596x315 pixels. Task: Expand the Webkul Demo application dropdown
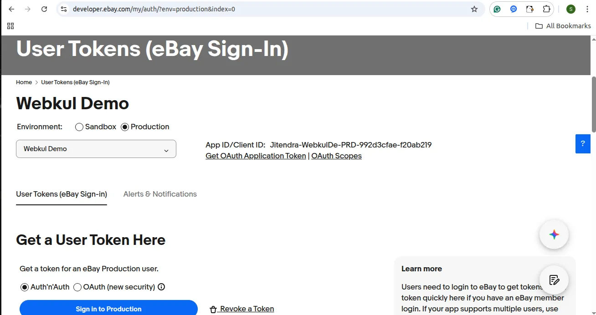(x=96, y=149)
